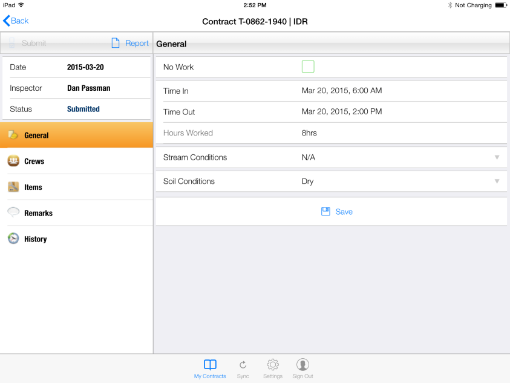Toggle the No Work checkbox
This screenshot has width=510, height=383.
click(x=308, y=67)
